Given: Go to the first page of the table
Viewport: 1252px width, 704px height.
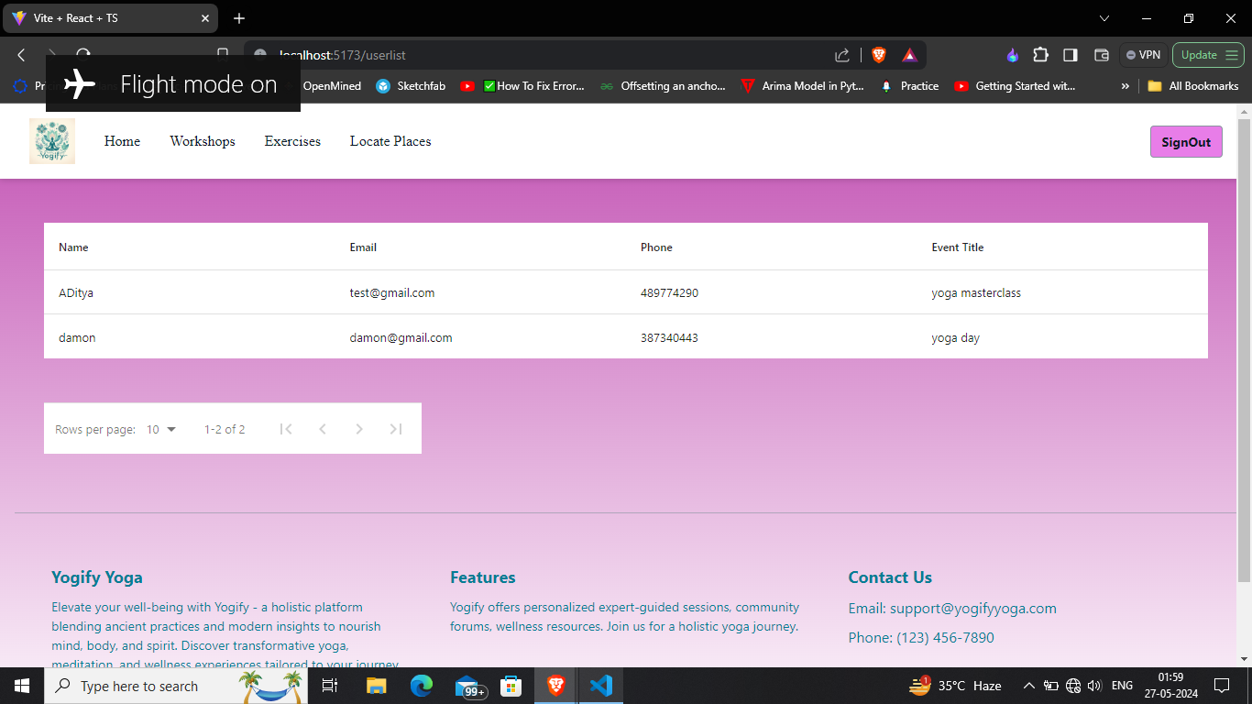Looking at the screenshot, I should 286,429.
